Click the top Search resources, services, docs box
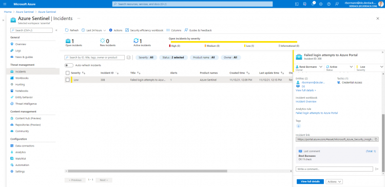 point(192,4)
